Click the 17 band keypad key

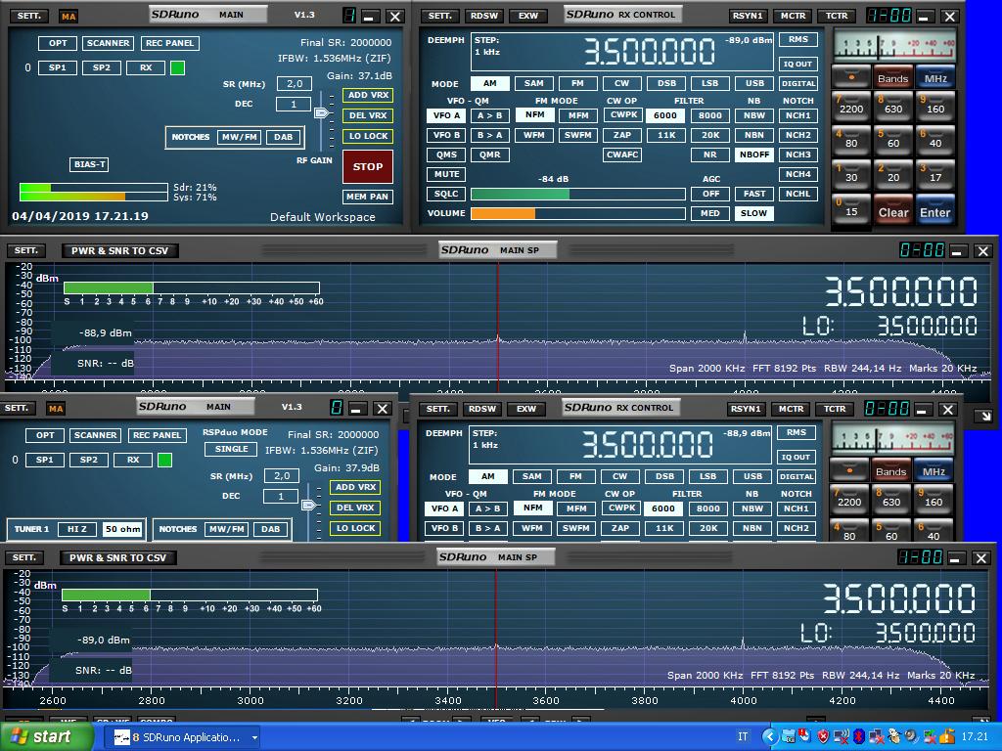pos(934,176)
